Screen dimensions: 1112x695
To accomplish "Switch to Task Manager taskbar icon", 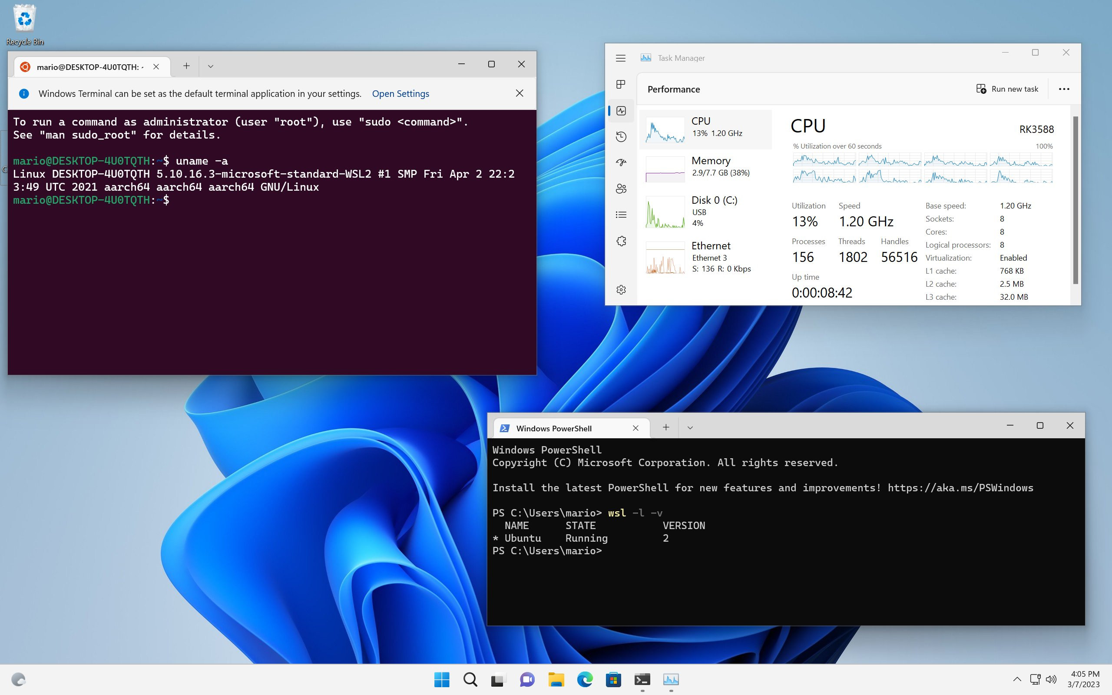I will [x=671, y=679].
